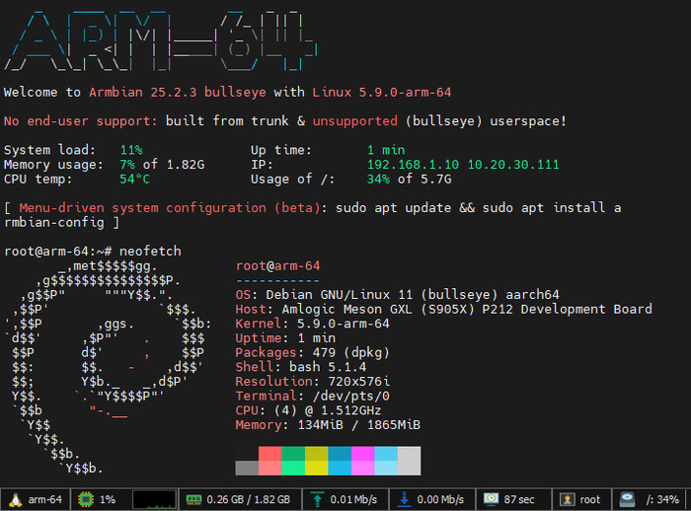Click the Linux penguin icon in status bar
Viewport: 691px width, 511px height.
(x=16, y=499)
